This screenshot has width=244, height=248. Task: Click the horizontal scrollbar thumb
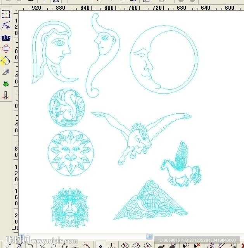(149, 236)
